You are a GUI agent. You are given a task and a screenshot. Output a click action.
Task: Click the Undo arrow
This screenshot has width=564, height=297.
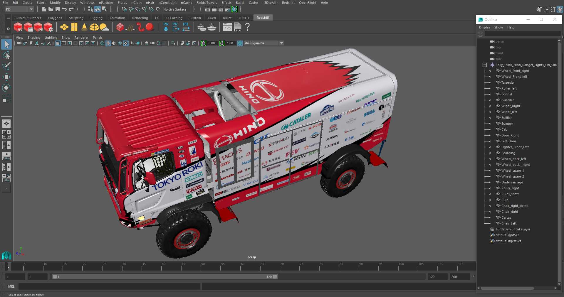[64, 9]
